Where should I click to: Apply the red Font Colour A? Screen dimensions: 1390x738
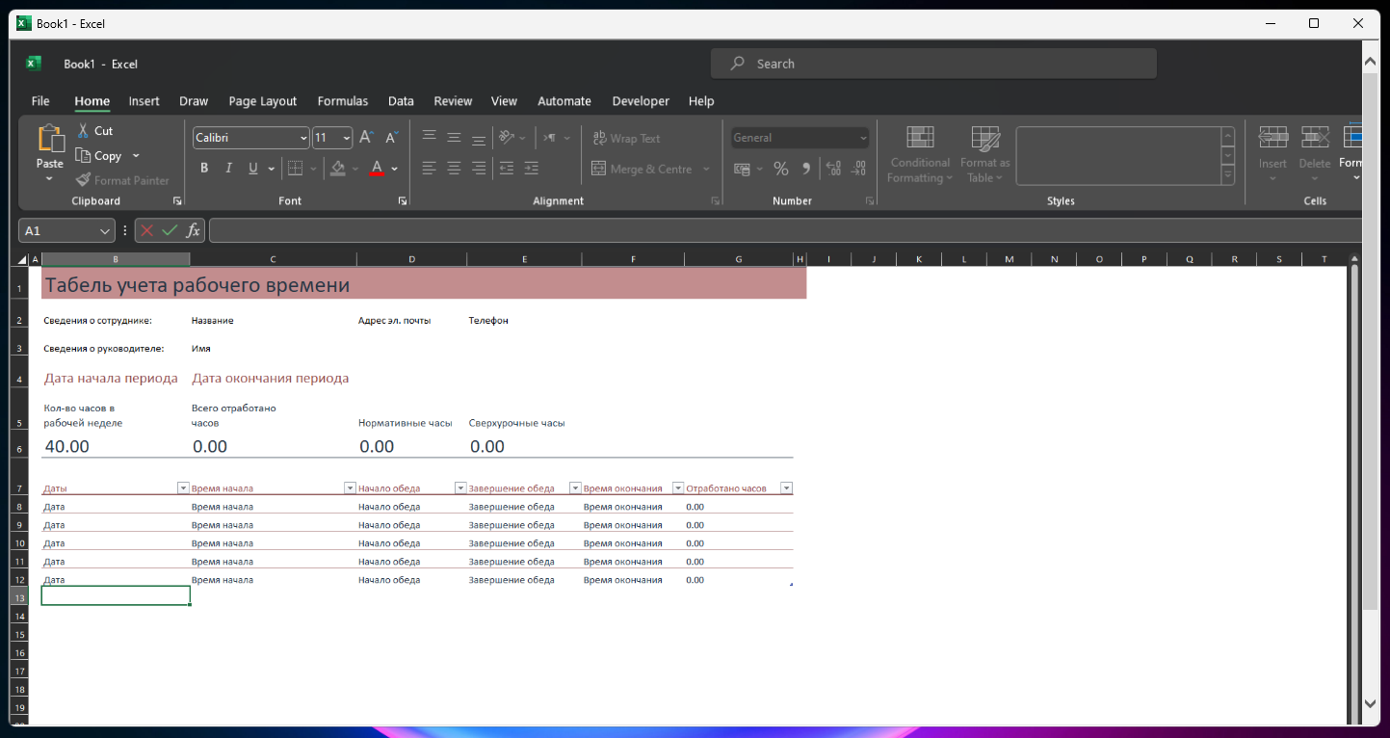point(377,169)
